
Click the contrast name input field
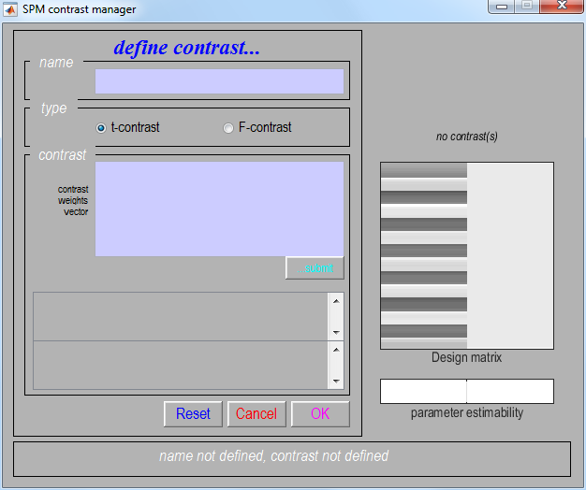pos(219,81)
